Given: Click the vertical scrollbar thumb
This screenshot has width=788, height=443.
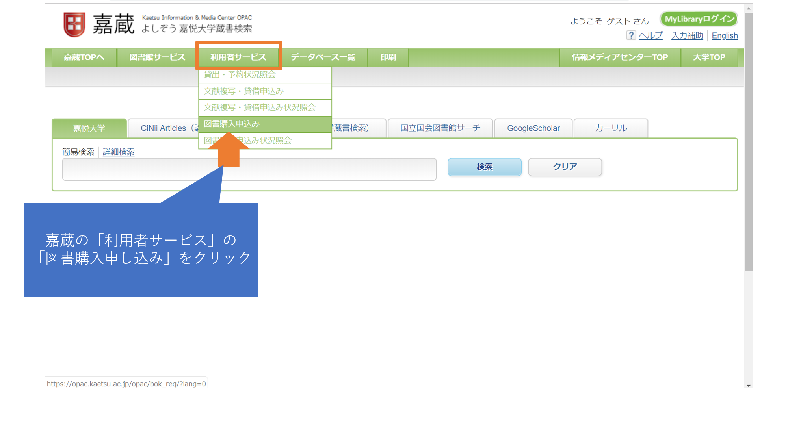Looking at the screenshot, I should click(x=749, y=142).
